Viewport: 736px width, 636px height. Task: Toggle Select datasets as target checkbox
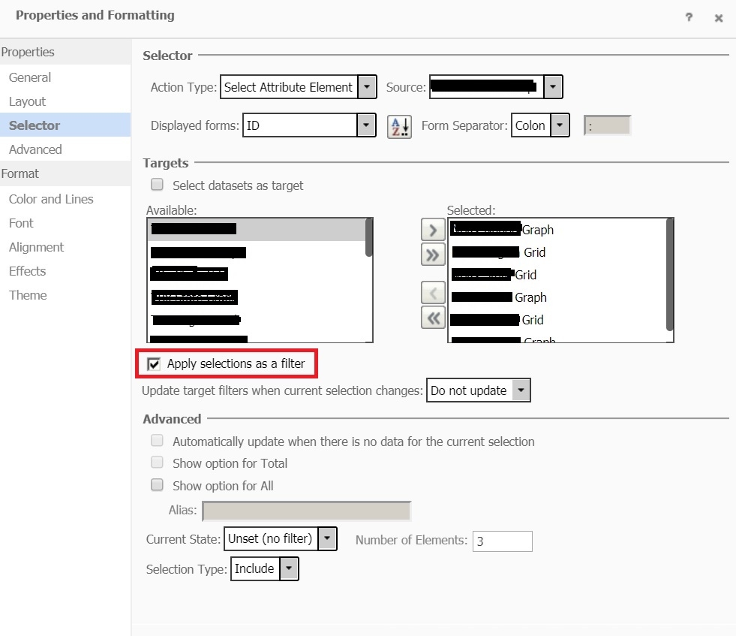pyautogui.click(x=157, y=185)
